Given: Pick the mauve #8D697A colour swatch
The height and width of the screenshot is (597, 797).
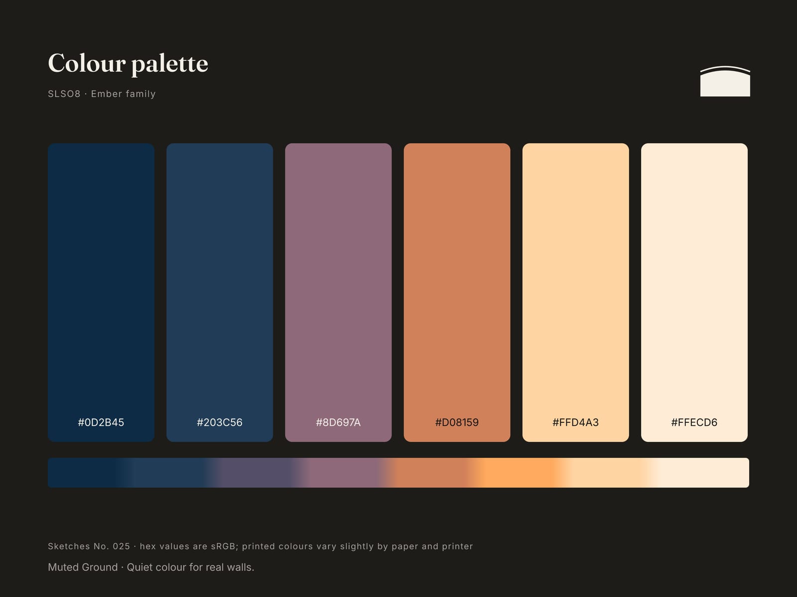Looking at the screenshot, I should 338,293.
